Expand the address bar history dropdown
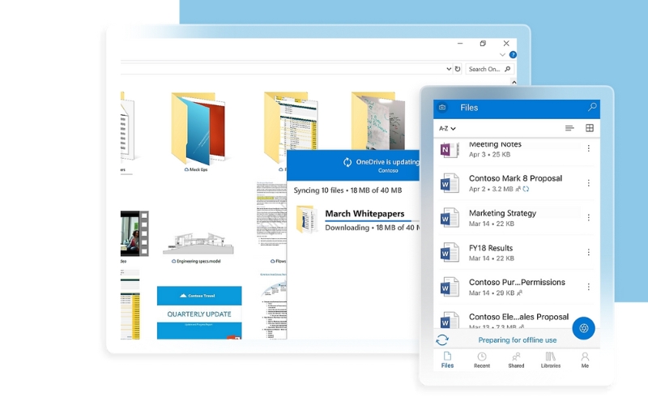 [x=449, y=69]
